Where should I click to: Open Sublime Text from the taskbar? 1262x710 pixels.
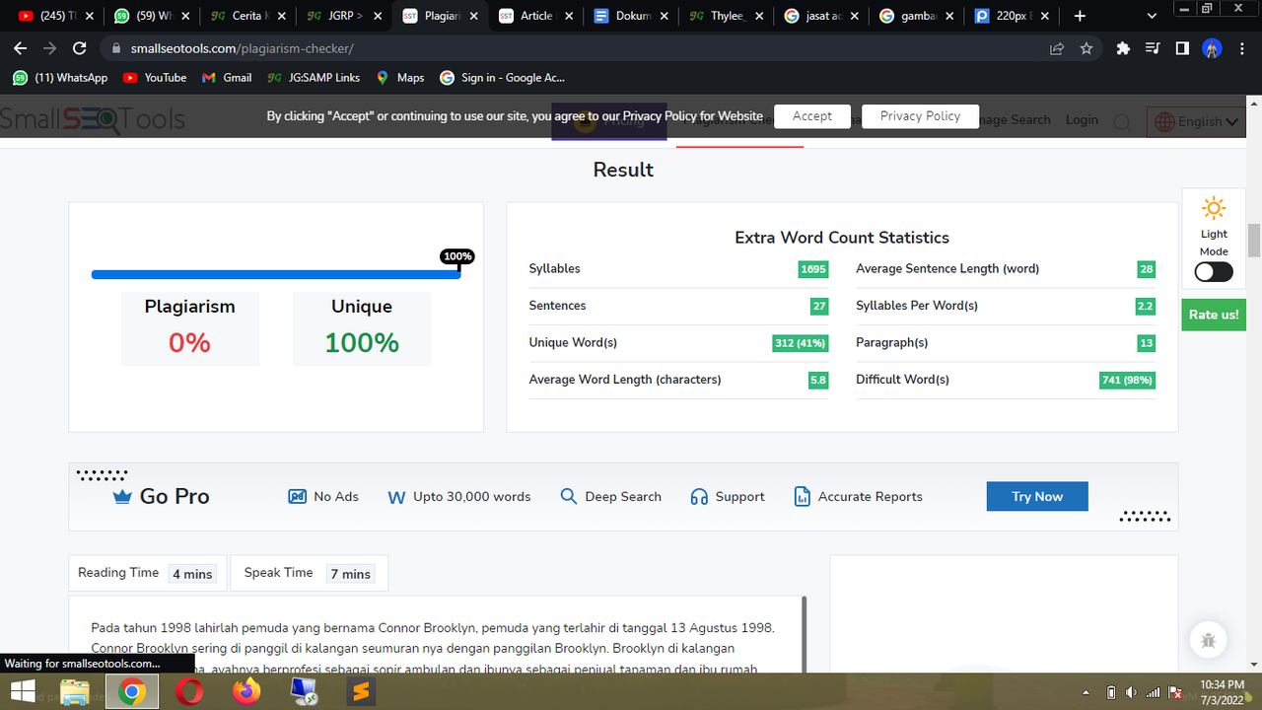click(x=361, y=692)
